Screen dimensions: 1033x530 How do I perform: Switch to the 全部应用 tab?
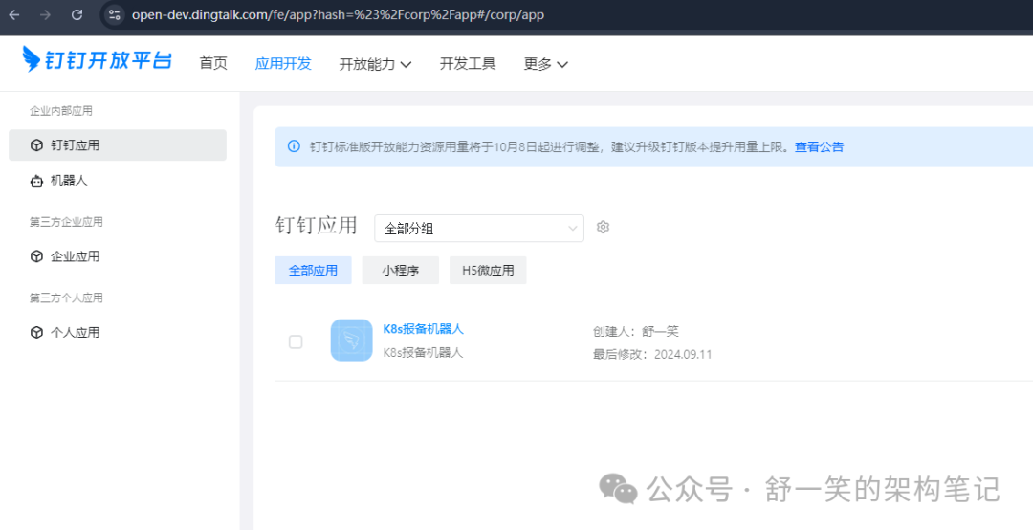(x=313, y=271)
